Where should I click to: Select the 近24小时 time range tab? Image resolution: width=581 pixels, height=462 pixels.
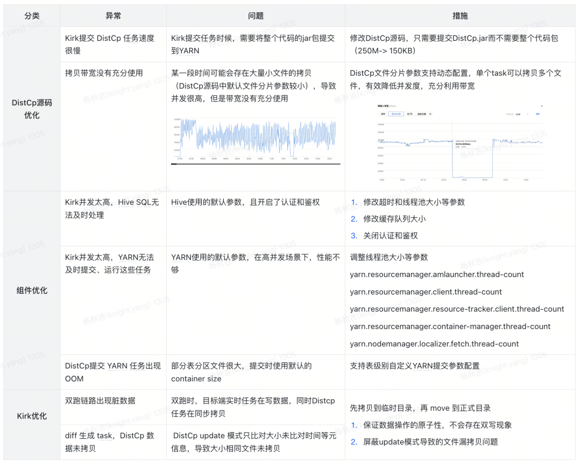(x=396, y=114)
